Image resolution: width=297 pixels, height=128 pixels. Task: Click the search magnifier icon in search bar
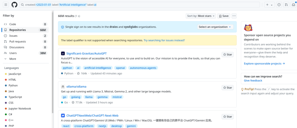(x=23, y=5)
